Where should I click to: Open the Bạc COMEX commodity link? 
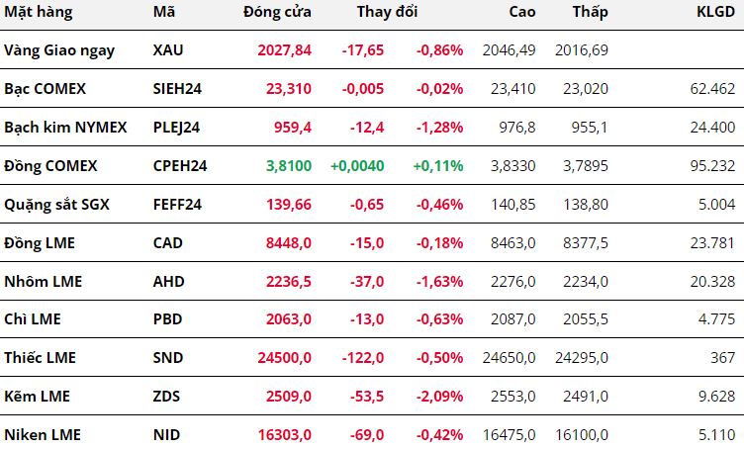45,88
